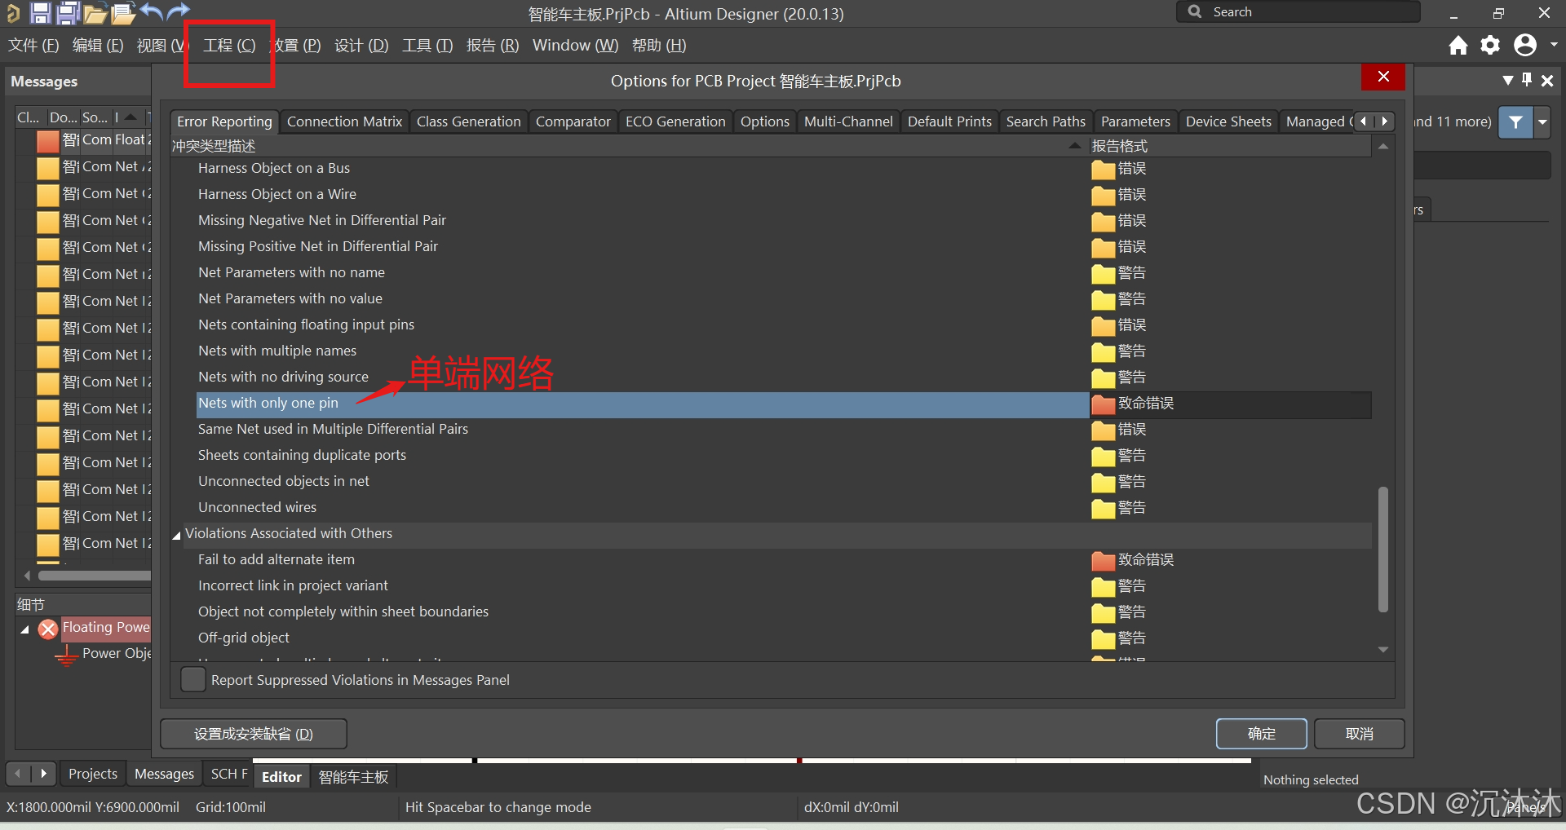Click the scroll-down arrow of violation list
Screen dimensions: 1566x830
click(1382, 650)
